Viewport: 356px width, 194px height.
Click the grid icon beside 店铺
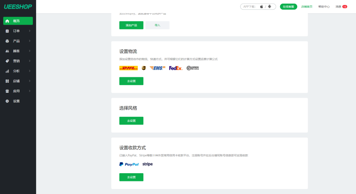point(7,81)
